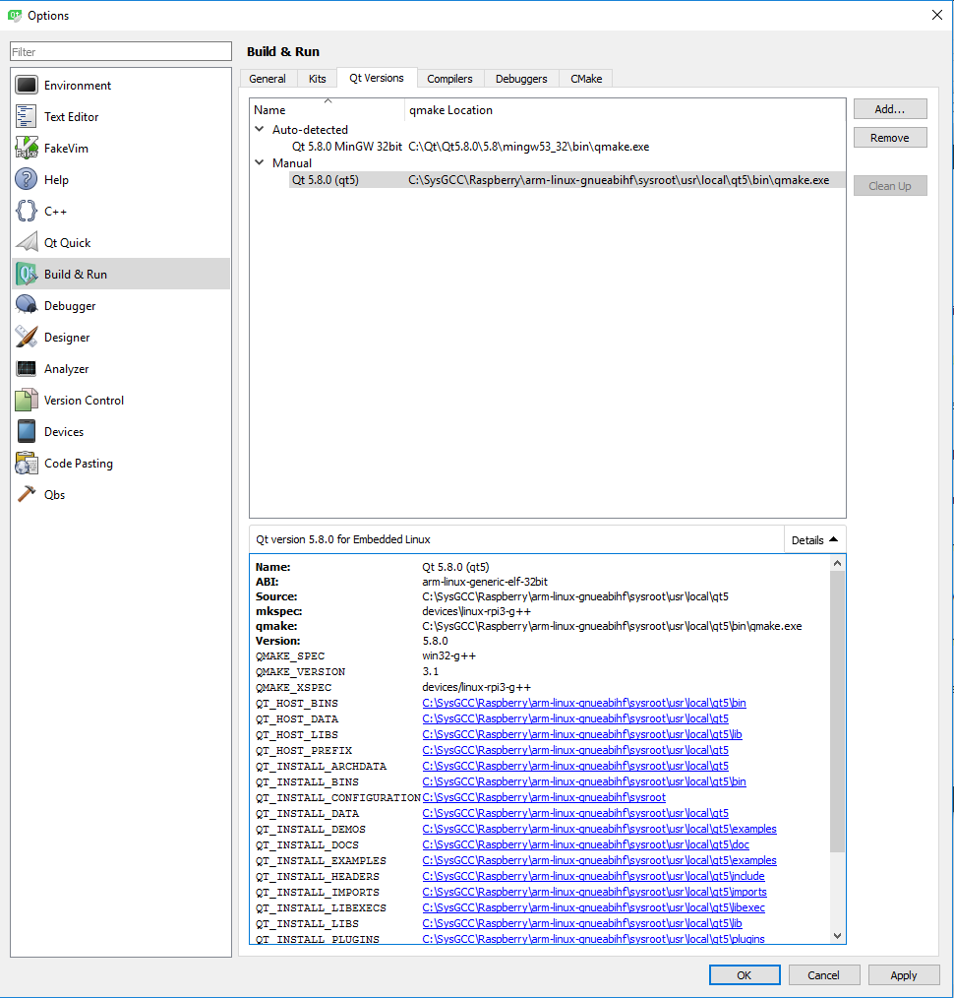Click 'Qt version 5.8.0 for Embedded Linux' text
The height and width of the screenshot is (998, 954).
(343, 539)
